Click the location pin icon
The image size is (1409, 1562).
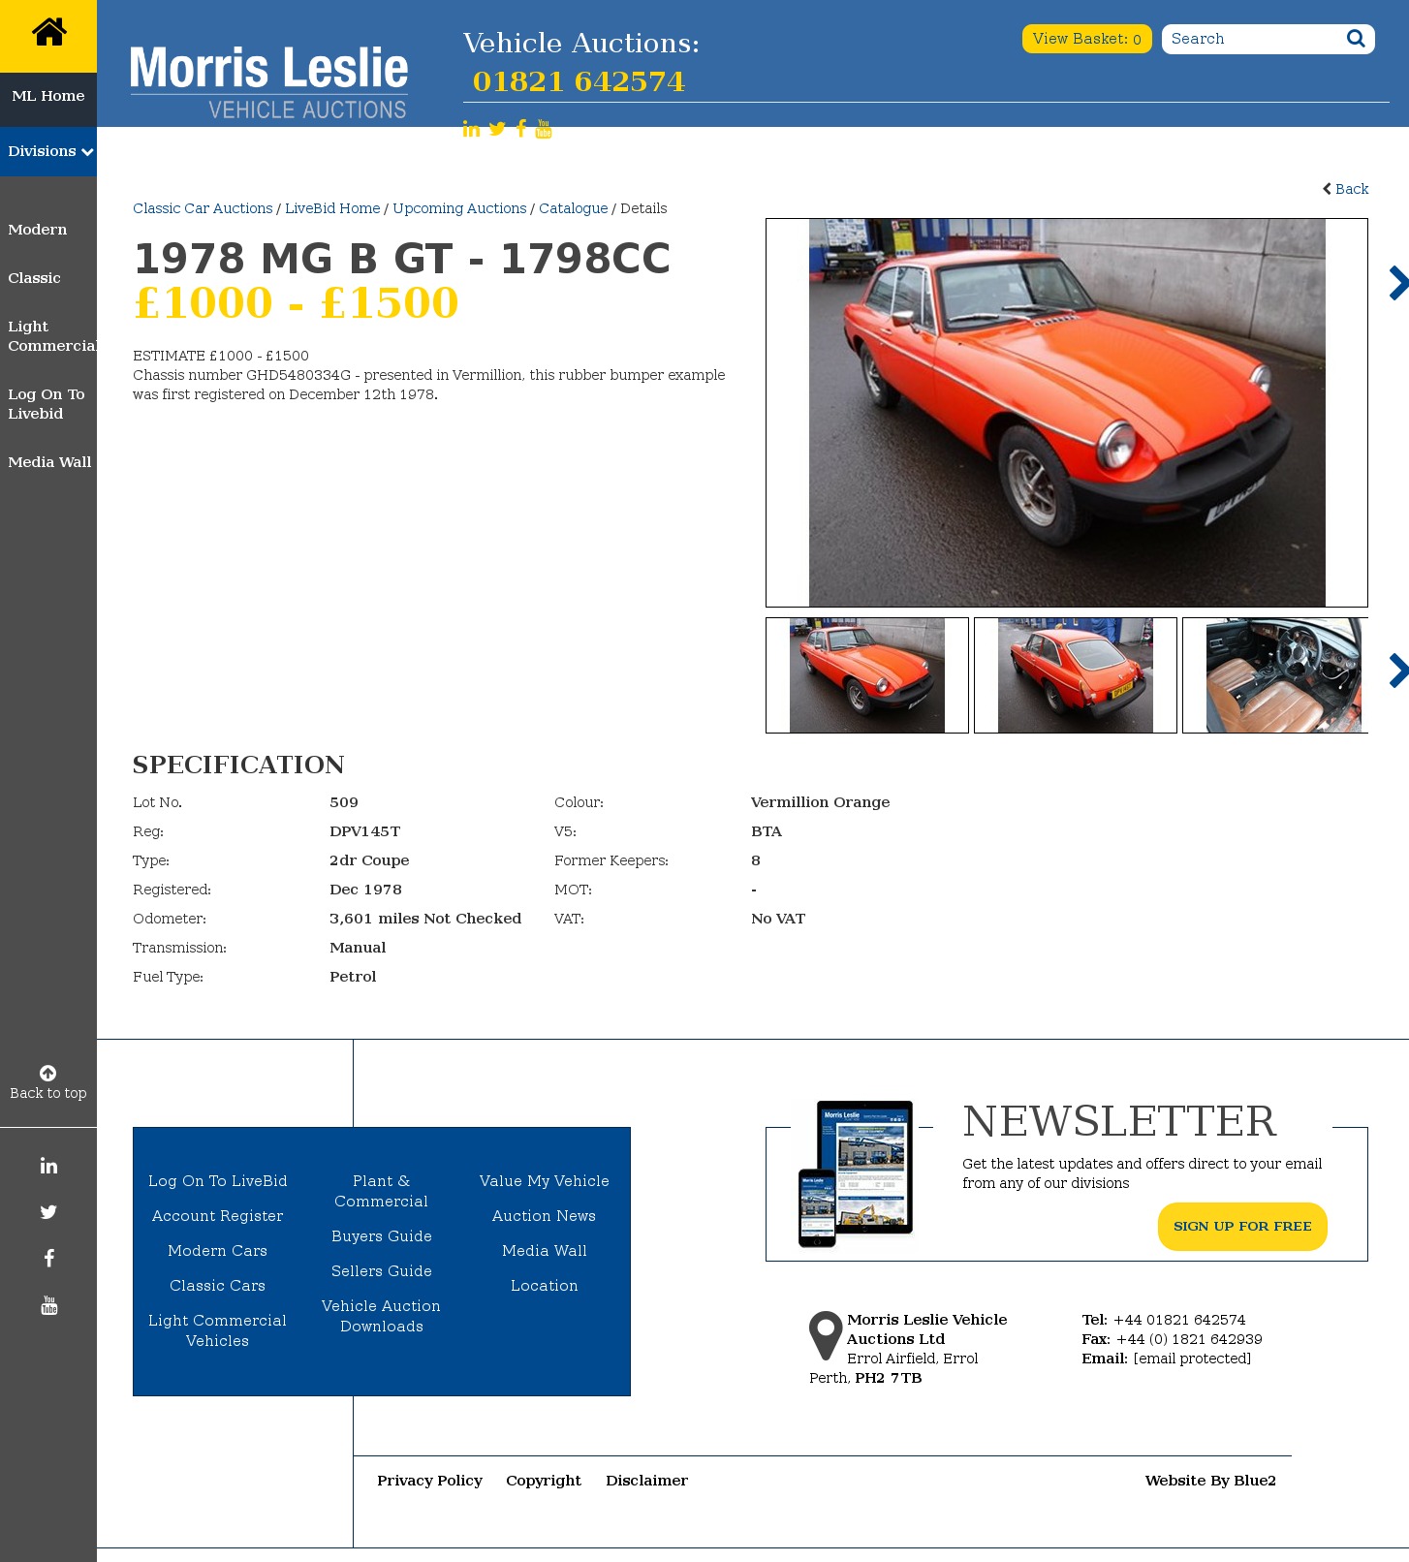coord(826,1336)
